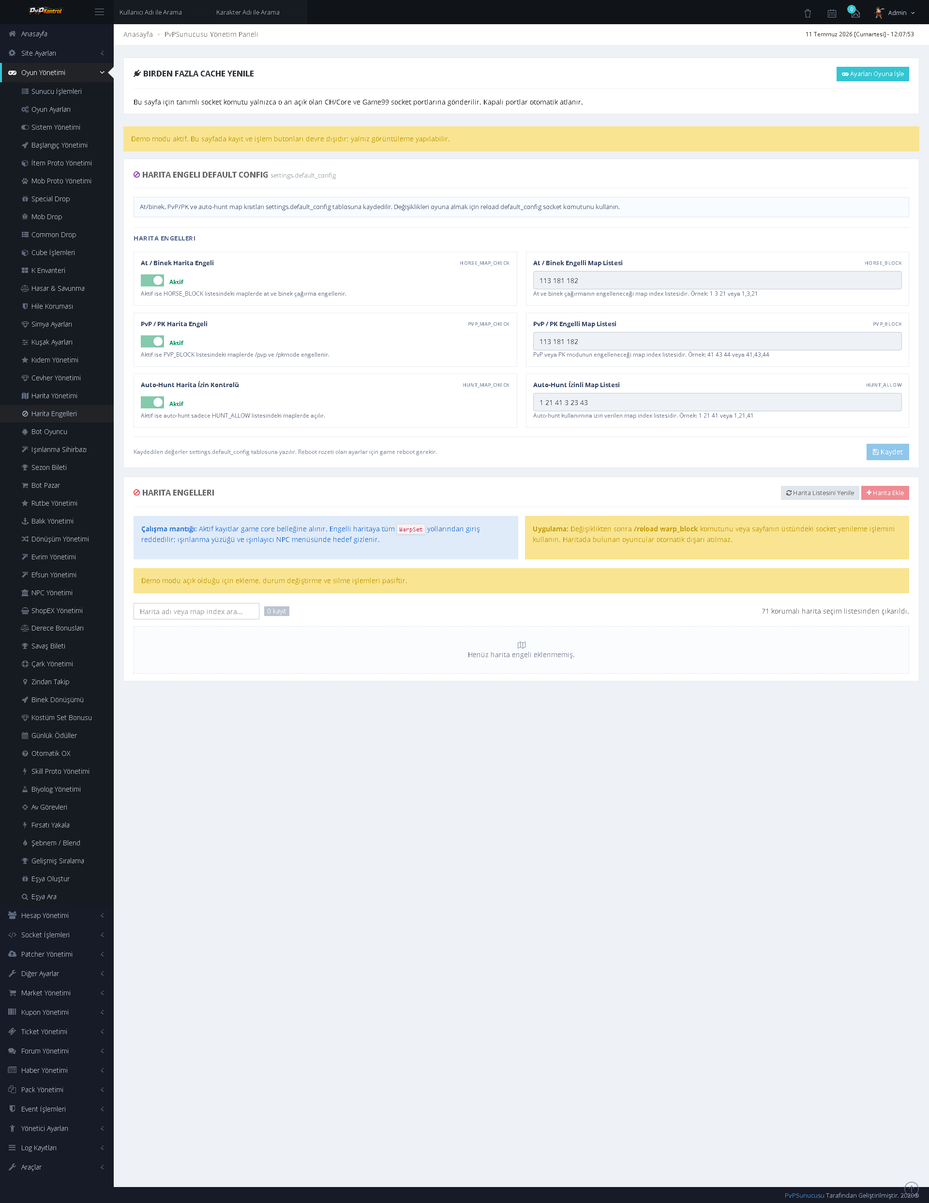
Task: Expand Site Ayarları sidebar section
Action: point(57,53)
